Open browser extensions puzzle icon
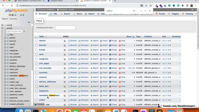This screenshot has width=199, height=112. tap(183, 6)
